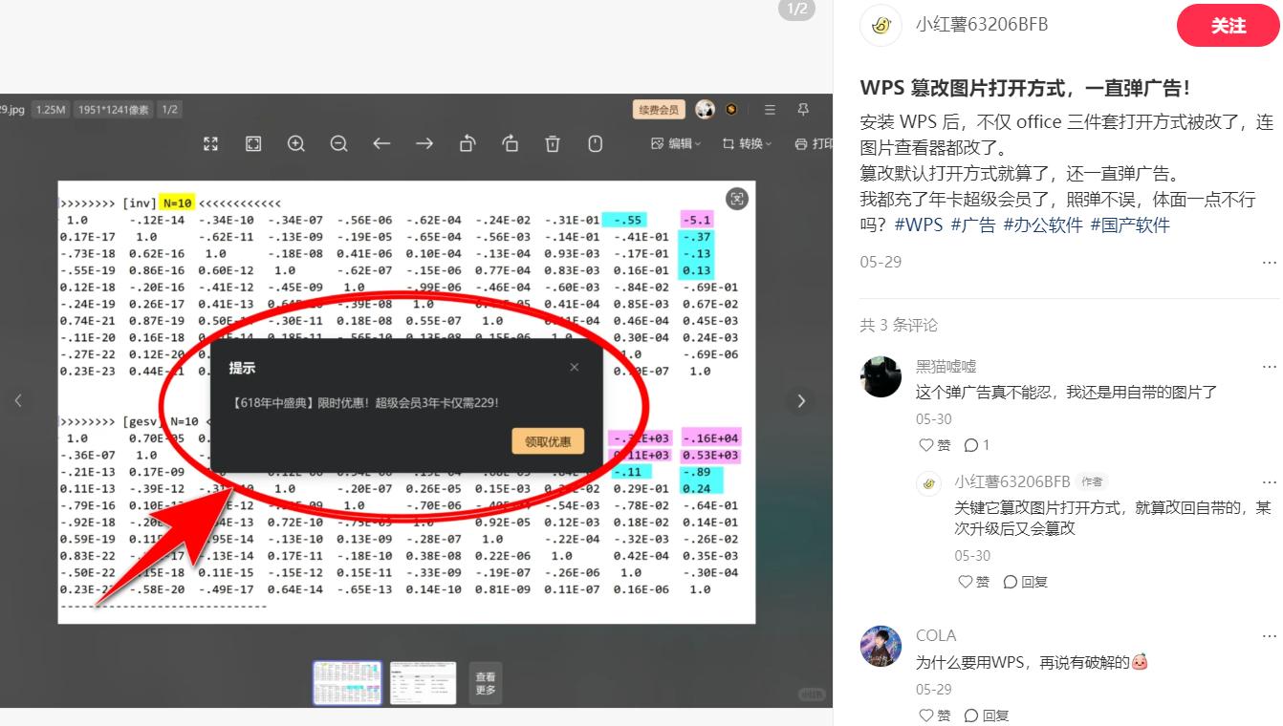Go to previous image using toolbar left arrow
Screen dimensions: 1283x726
click(x=381, y=143)
